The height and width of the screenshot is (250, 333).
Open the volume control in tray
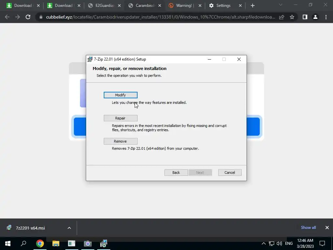[x=279, y=243]
